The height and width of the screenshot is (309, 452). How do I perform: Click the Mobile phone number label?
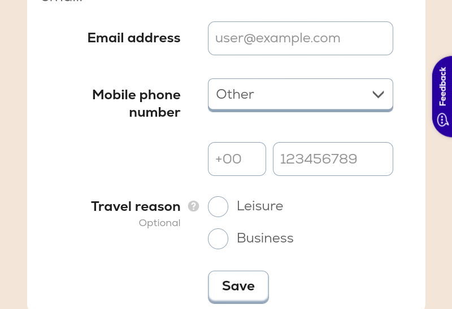click(136, 103)
